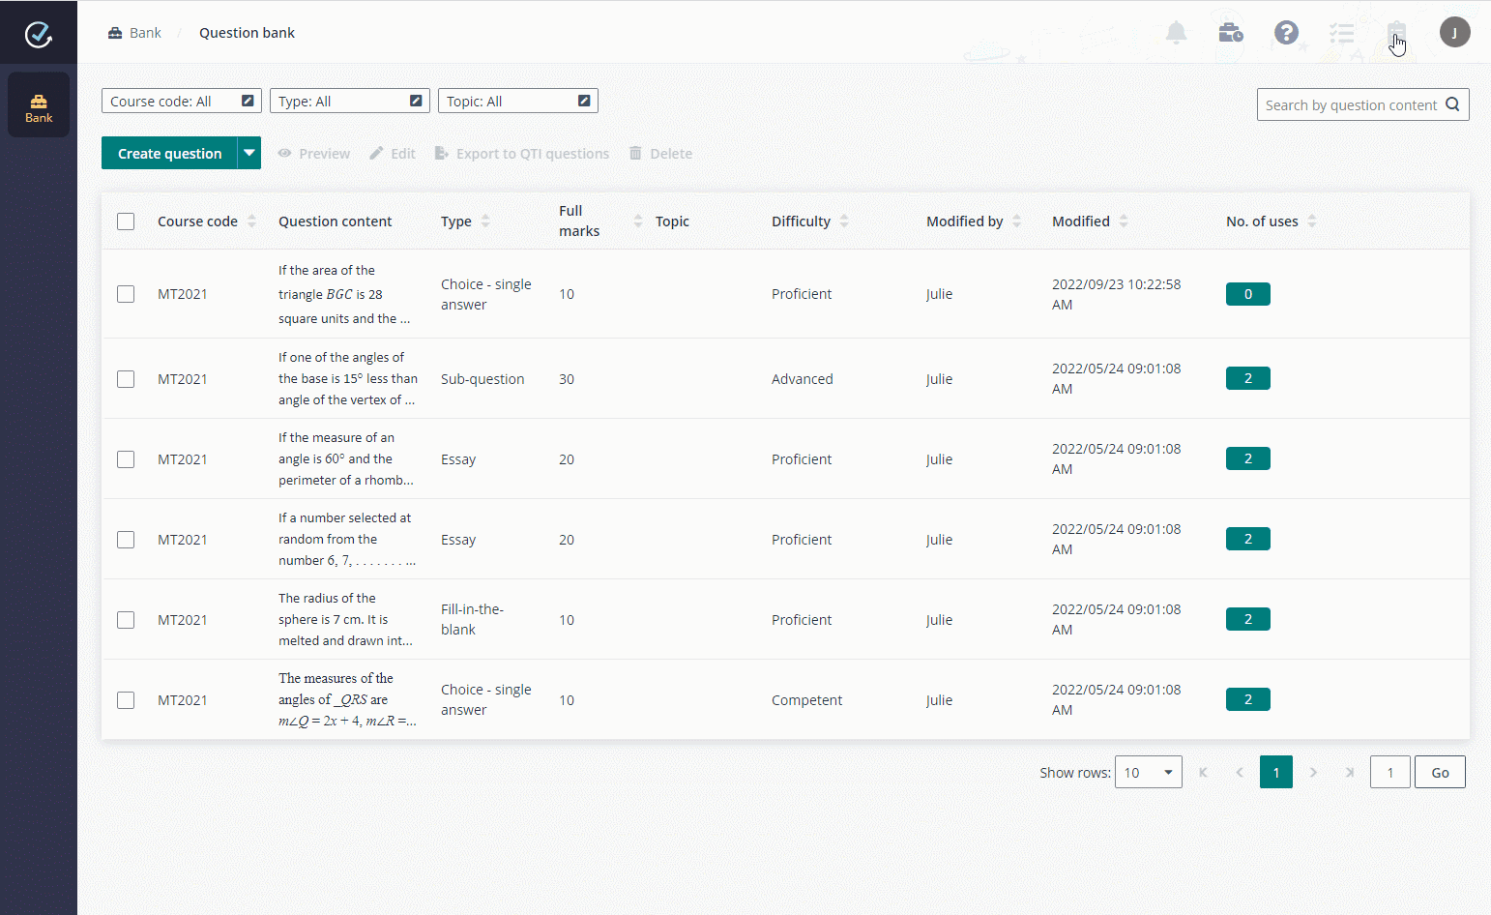The width and height of the screenshot is (1491, 915).
Task: Open the Course code filter dropdown
Action: 181,102
